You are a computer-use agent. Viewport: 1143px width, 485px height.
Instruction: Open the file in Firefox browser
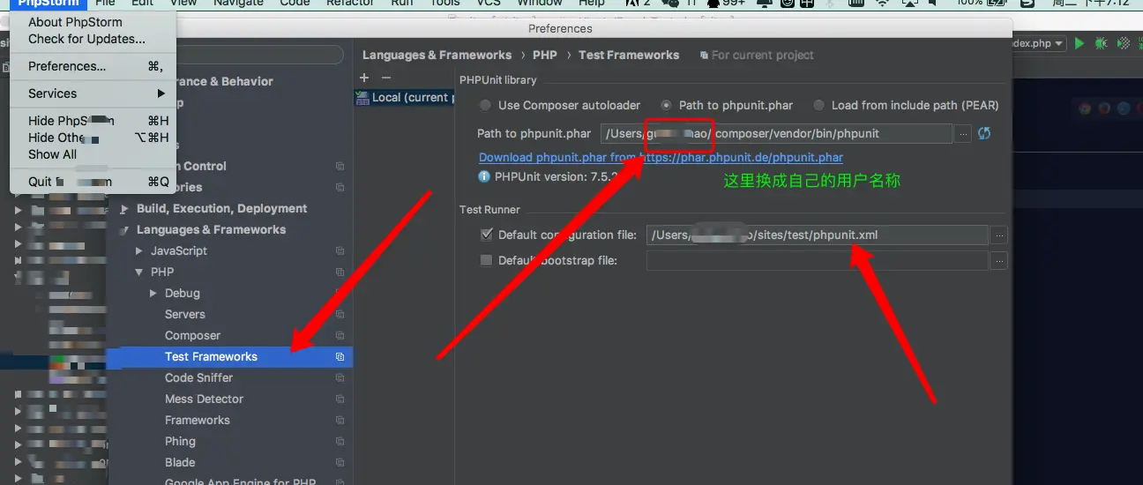(1104, 108)
